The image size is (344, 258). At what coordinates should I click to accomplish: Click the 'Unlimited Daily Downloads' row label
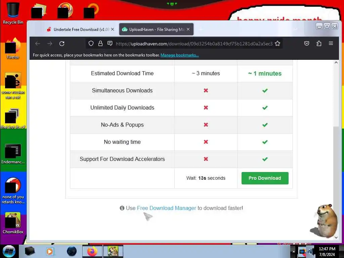tap(122, 107)
